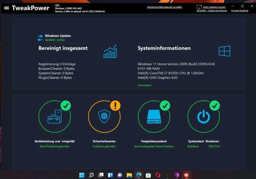Open Task View in the taskbar
The width and height of the screenshot is (256, 179).
101,175
